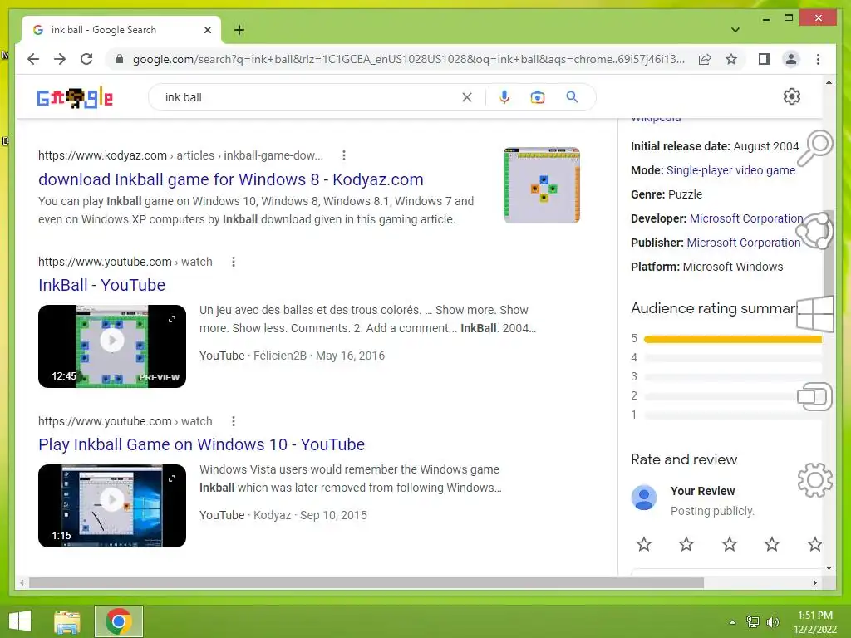Rate four stars in Your Review

[x=772, y=543]
